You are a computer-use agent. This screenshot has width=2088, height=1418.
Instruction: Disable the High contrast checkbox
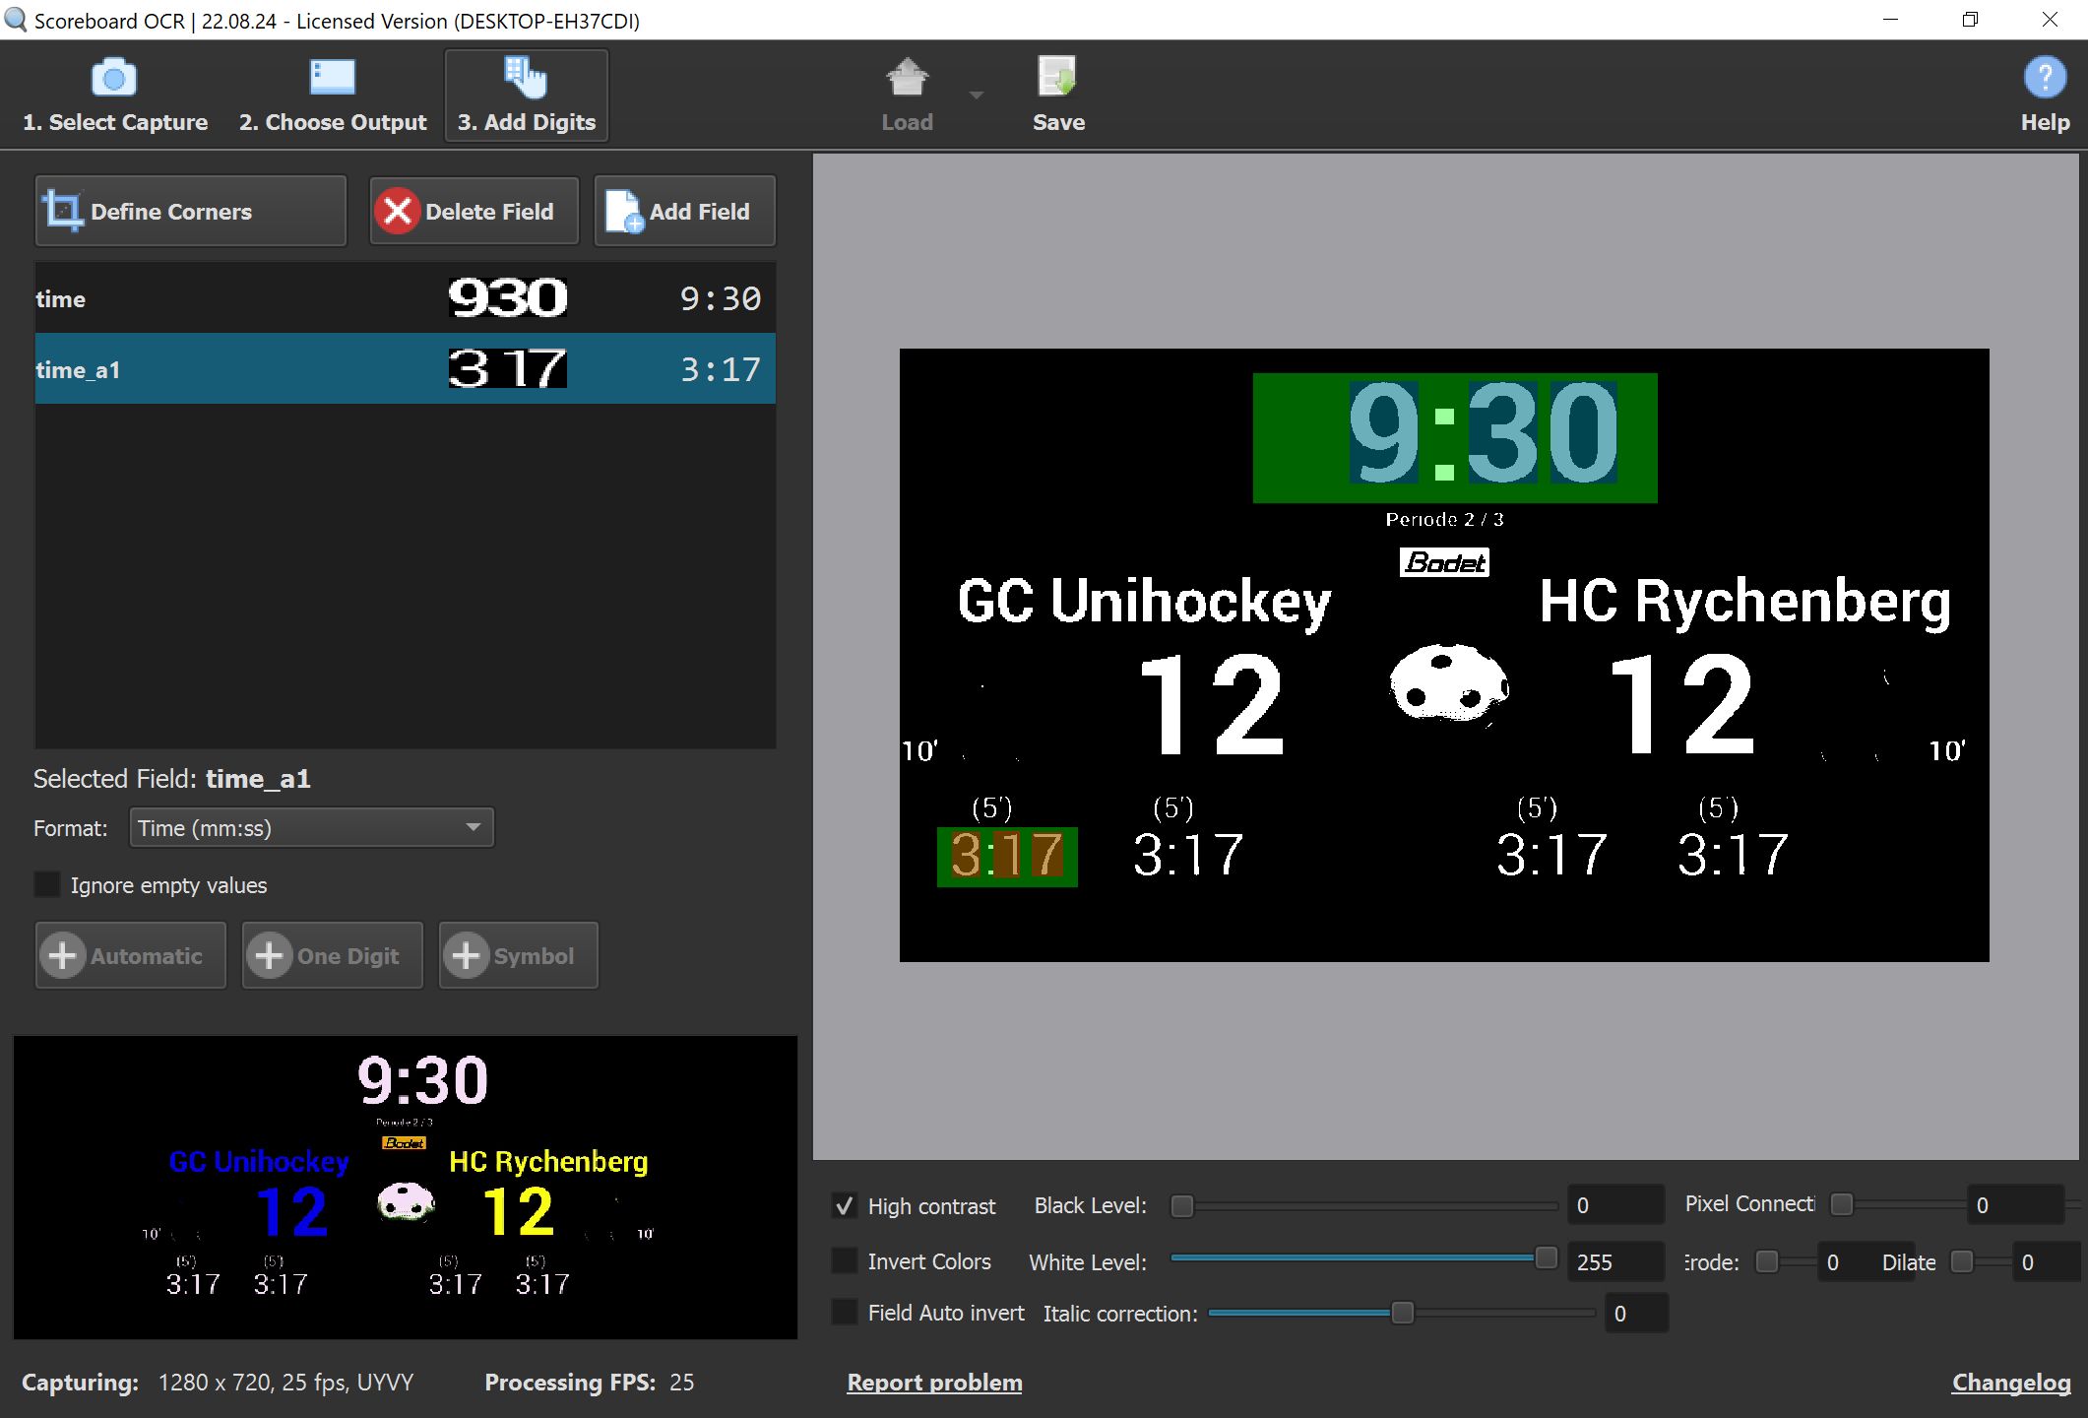(x=845, y=1206)
